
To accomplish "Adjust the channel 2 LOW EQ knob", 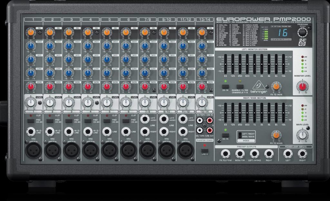I will point(50,73).
